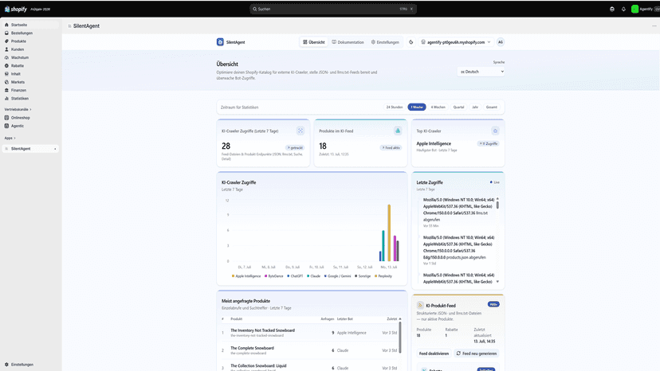Click the scroll-up arrow in Letzte Zugriffe
The width and height of the screenshot is (660, 371).
tap(497, 198)
